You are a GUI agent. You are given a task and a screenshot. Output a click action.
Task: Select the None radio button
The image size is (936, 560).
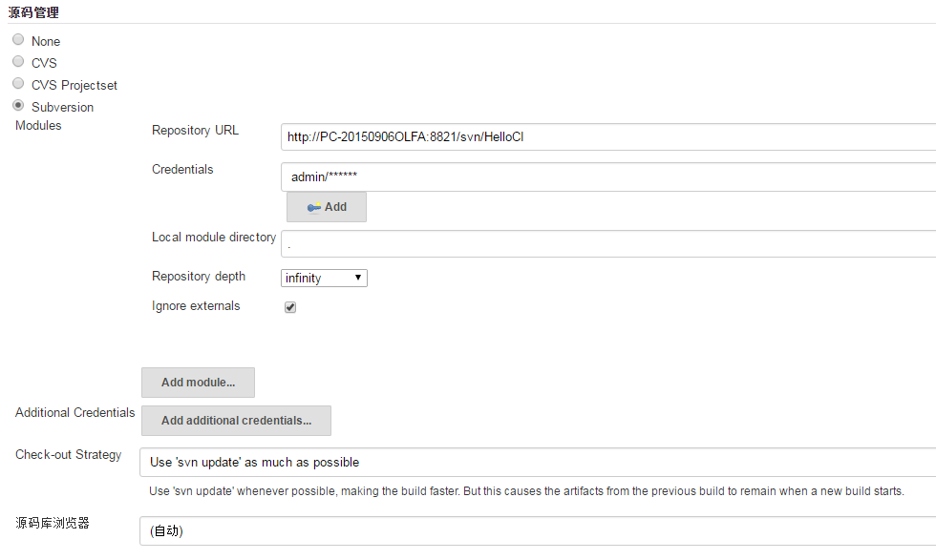point(18,40)
